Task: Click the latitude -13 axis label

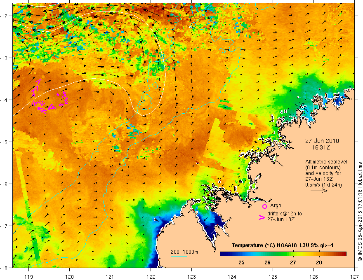Action: pos(4,58)
